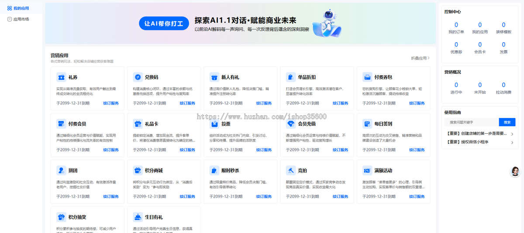
Task: Renew 竞拍 via 续订服务
Action: tap(340, 196)
